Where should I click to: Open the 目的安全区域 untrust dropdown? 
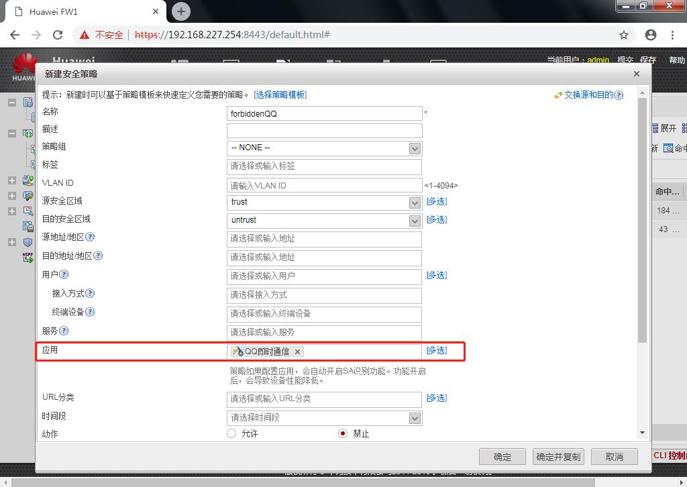pyautogui.click(x=416, y=220)
